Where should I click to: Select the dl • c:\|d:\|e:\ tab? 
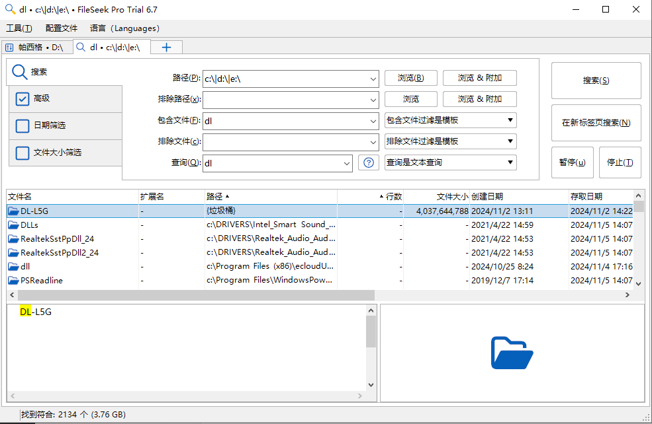point(113,48)
